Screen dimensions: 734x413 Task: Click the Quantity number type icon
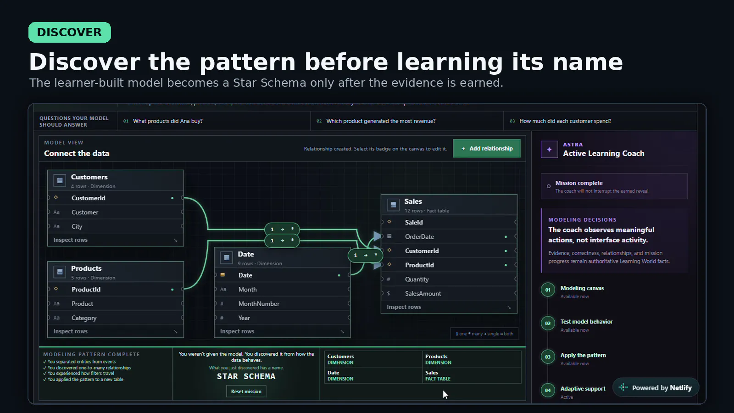[389, 279]
